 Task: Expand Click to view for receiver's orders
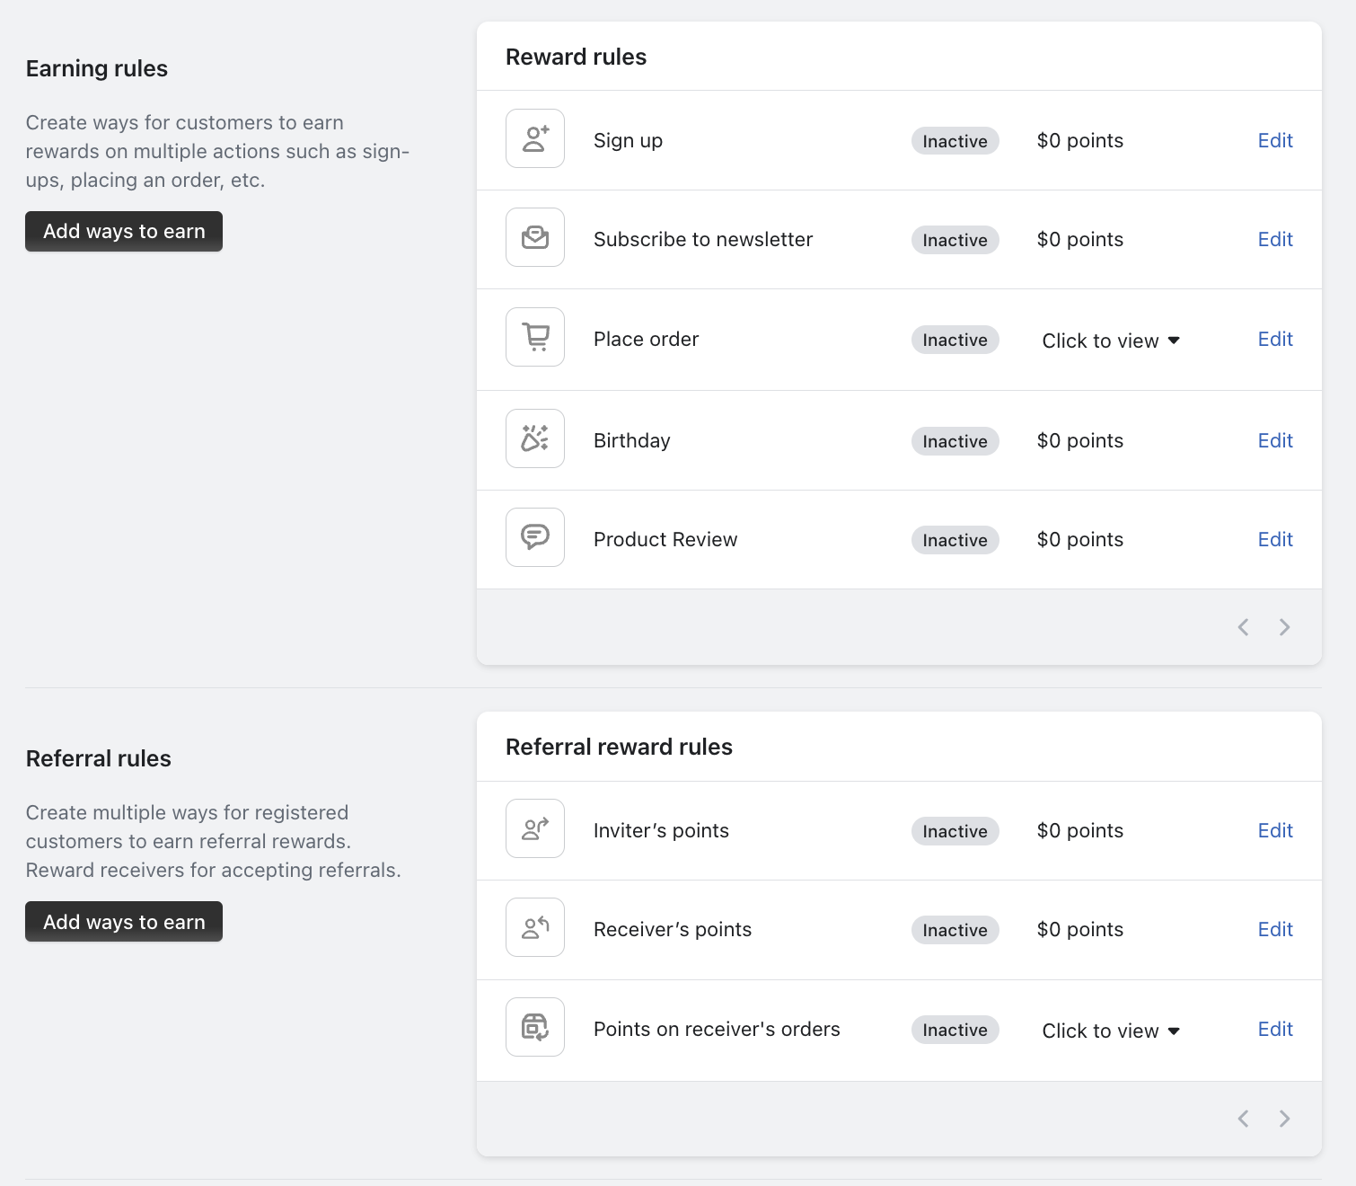coord(1111,1031)
